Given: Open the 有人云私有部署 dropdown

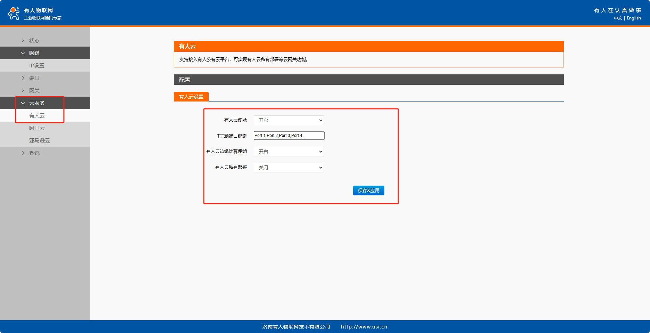Looking at the screenshot, I should (x=289, y=168).
